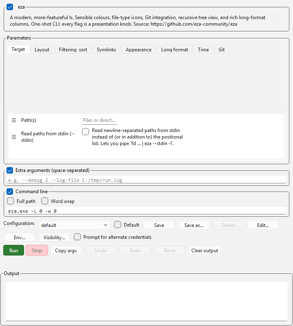Viewport: 293px width, 326px height.
Task: Open the Long format tab
Action: pos(175,49)
